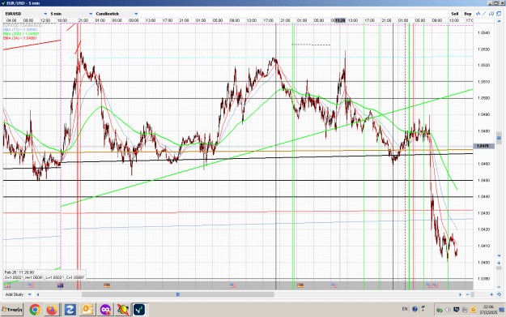Open the 5 min timeframe dropdown

[x=71, y=14]
